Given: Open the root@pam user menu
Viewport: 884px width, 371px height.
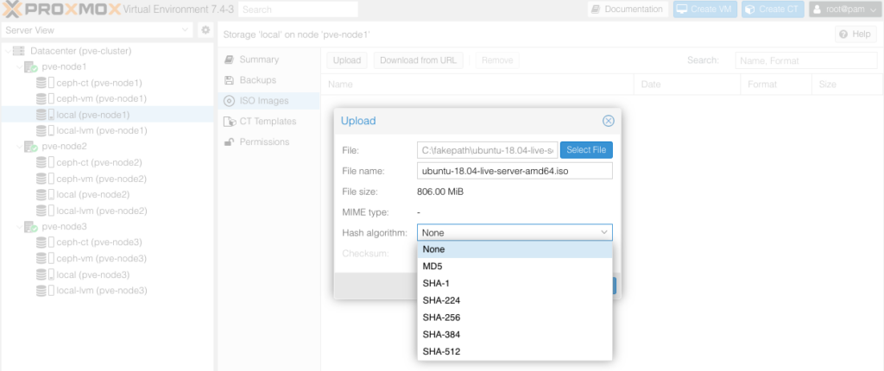Looking at the screenshot, I should pos(845,9).
